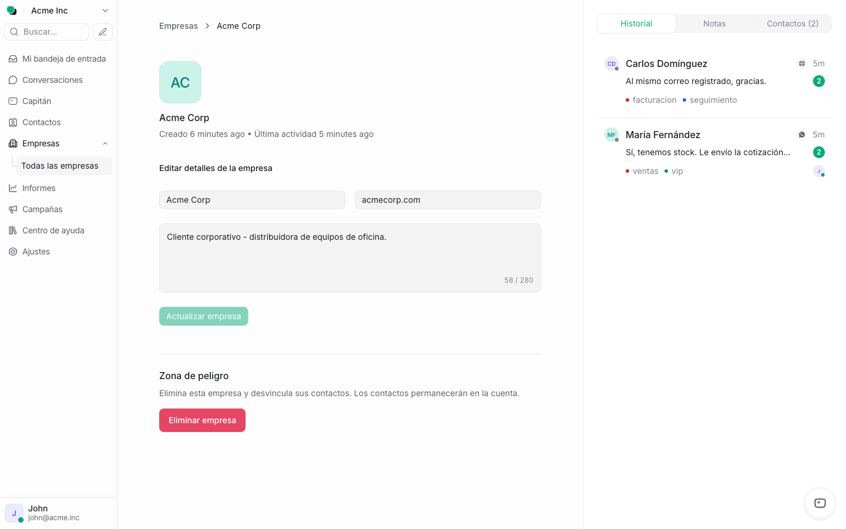Open Informes section
Screen dimensions: 846x529
(58, 188)
